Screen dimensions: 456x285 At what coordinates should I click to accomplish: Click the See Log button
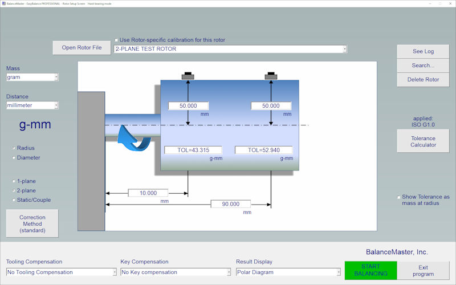423,51
